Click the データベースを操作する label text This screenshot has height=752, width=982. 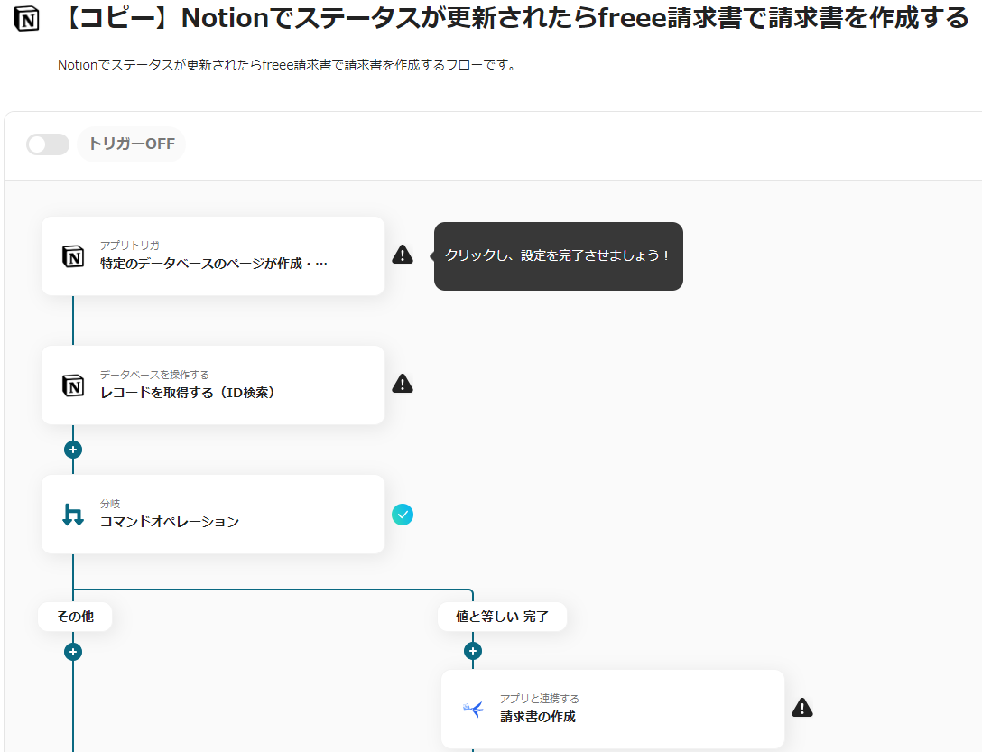pyautogui.click(x=154, y=375)
